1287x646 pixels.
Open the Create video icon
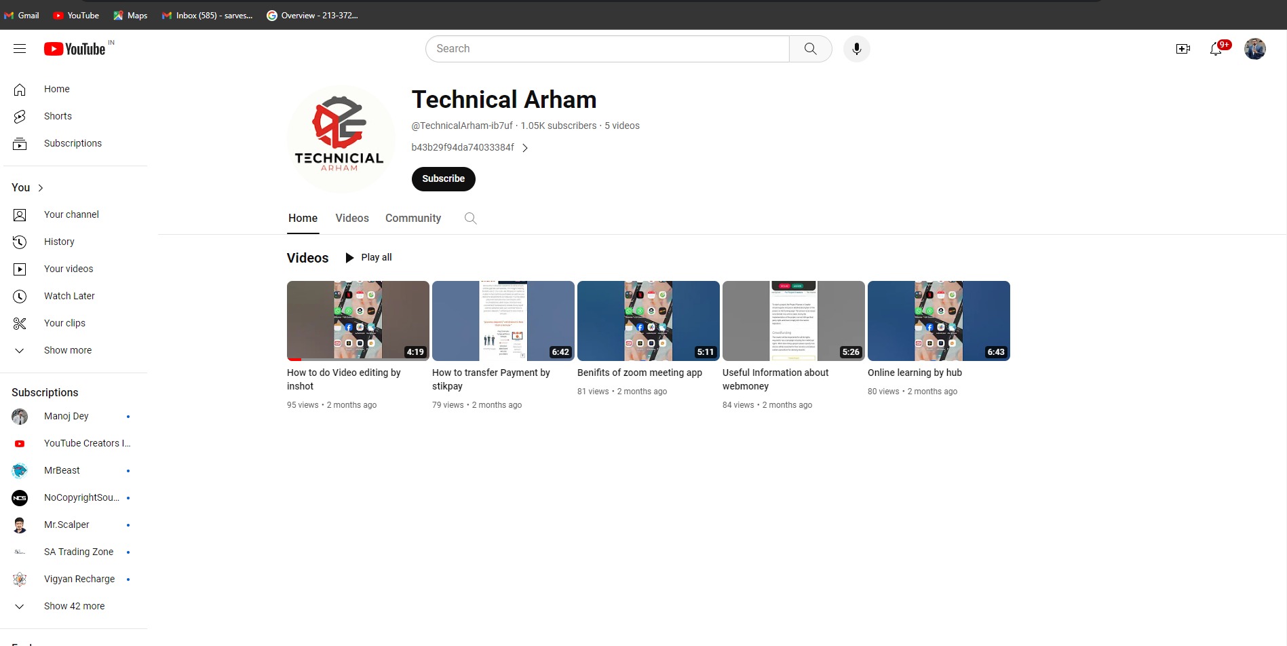(x=1183, y=49)
